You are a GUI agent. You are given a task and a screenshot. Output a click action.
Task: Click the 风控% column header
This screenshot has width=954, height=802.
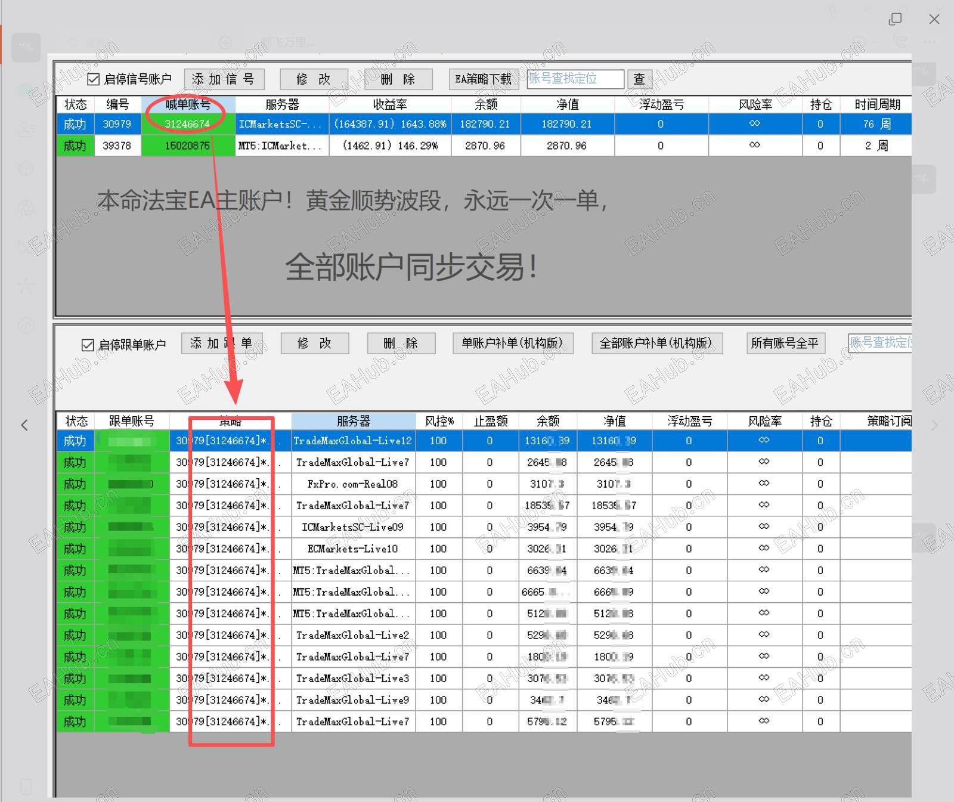coord(439,421)
